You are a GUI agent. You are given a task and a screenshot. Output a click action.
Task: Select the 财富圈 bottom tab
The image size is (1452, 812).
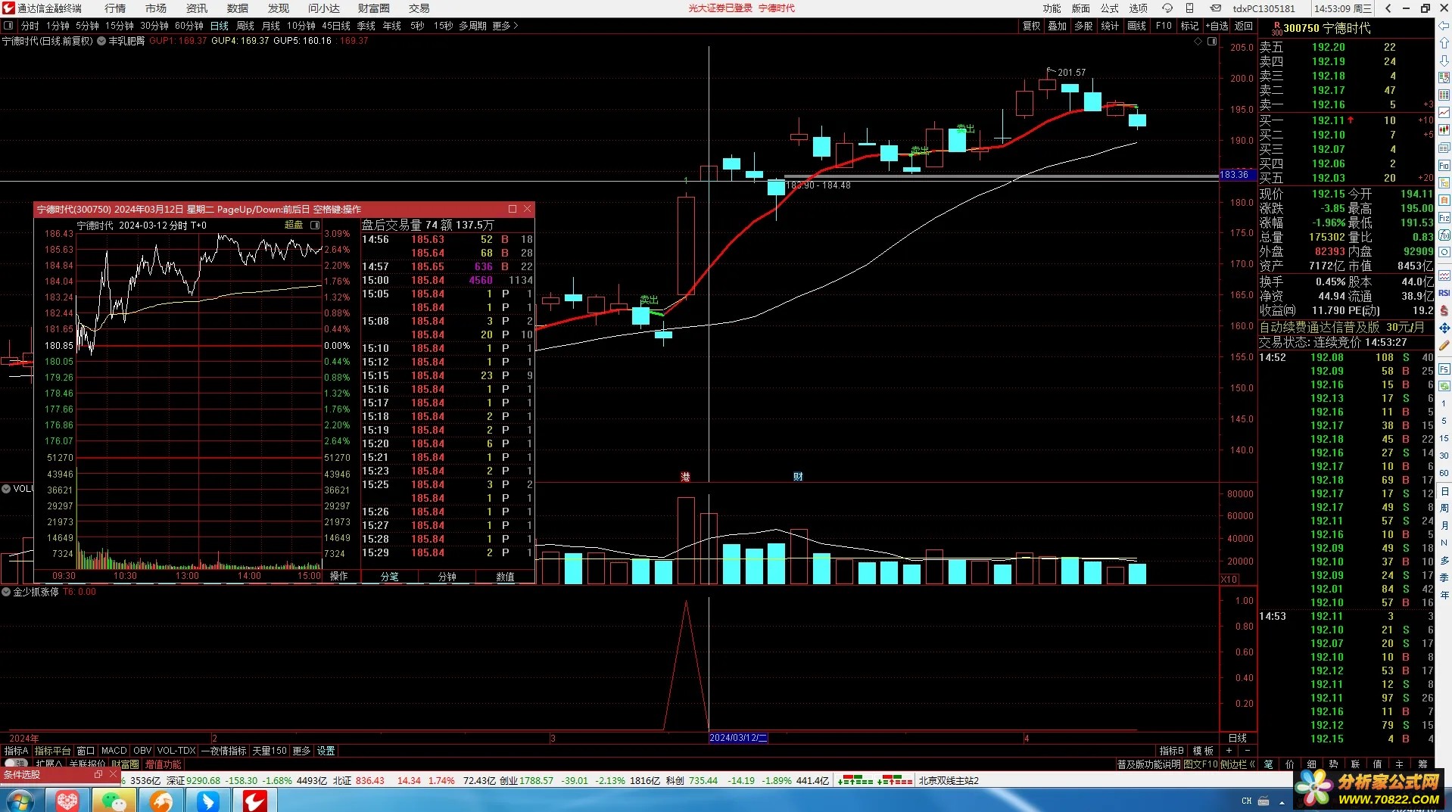125,764
